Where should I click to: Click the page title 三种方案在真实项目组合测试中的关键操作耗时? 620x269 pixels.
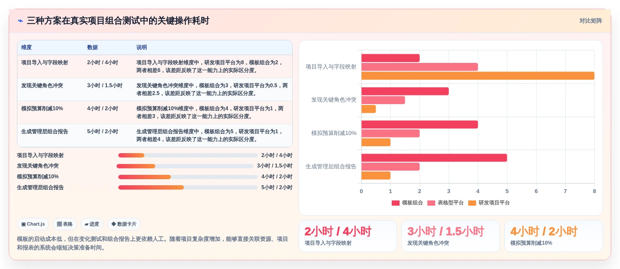(118, 21)
